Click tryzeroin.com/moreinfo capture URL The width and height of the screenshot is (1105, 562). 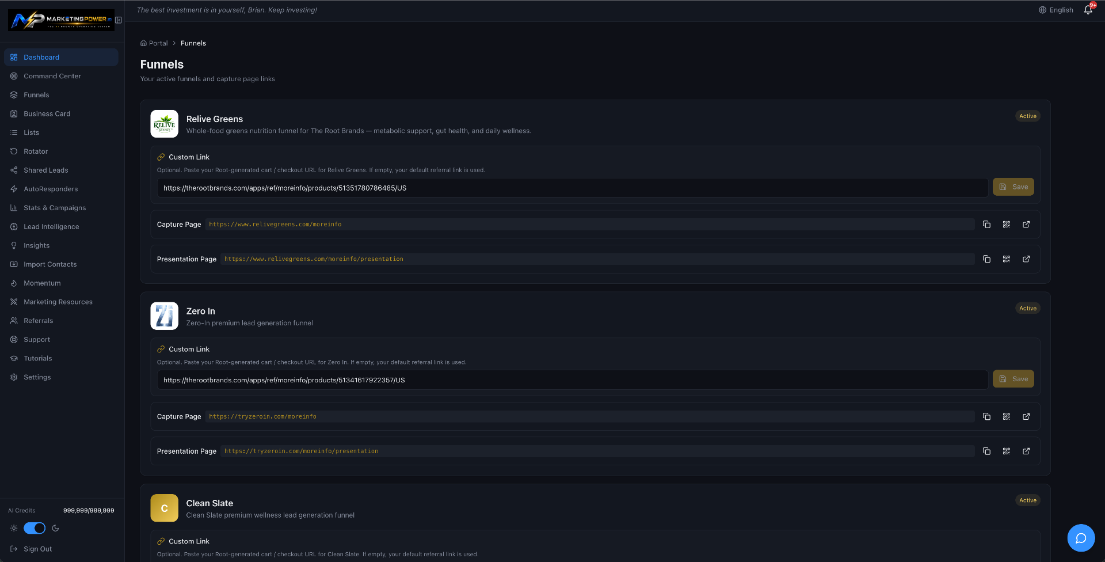point(262,416)
